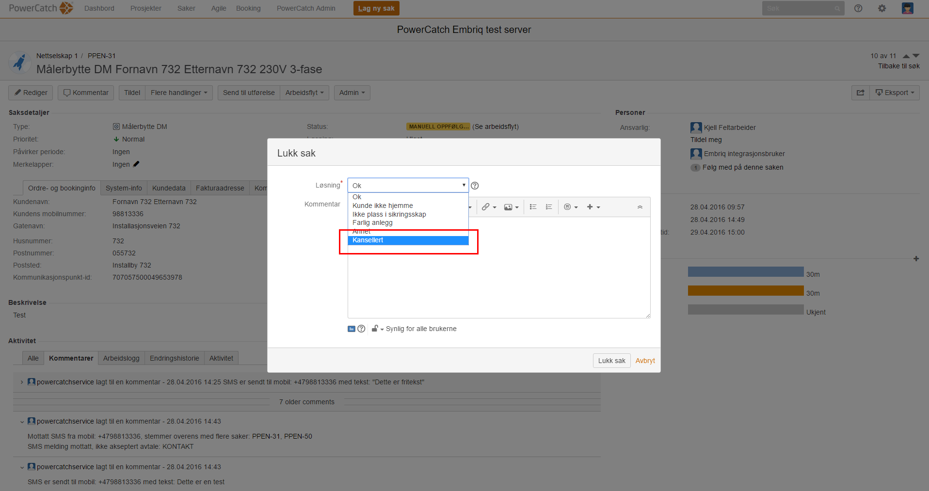Click the bullet list icon in comment toolbar
Screen dimensions: 929x491
click(533, 207)
